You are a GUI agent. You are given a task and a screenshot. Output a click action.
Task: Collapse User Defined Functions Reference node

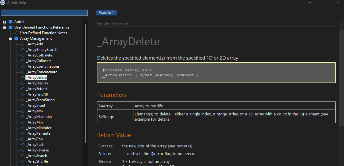[x=4, y=28]
